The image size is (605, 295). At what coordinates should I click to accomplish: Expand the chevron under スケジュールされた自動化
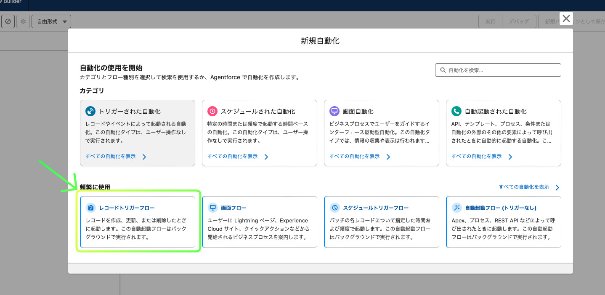266,157
